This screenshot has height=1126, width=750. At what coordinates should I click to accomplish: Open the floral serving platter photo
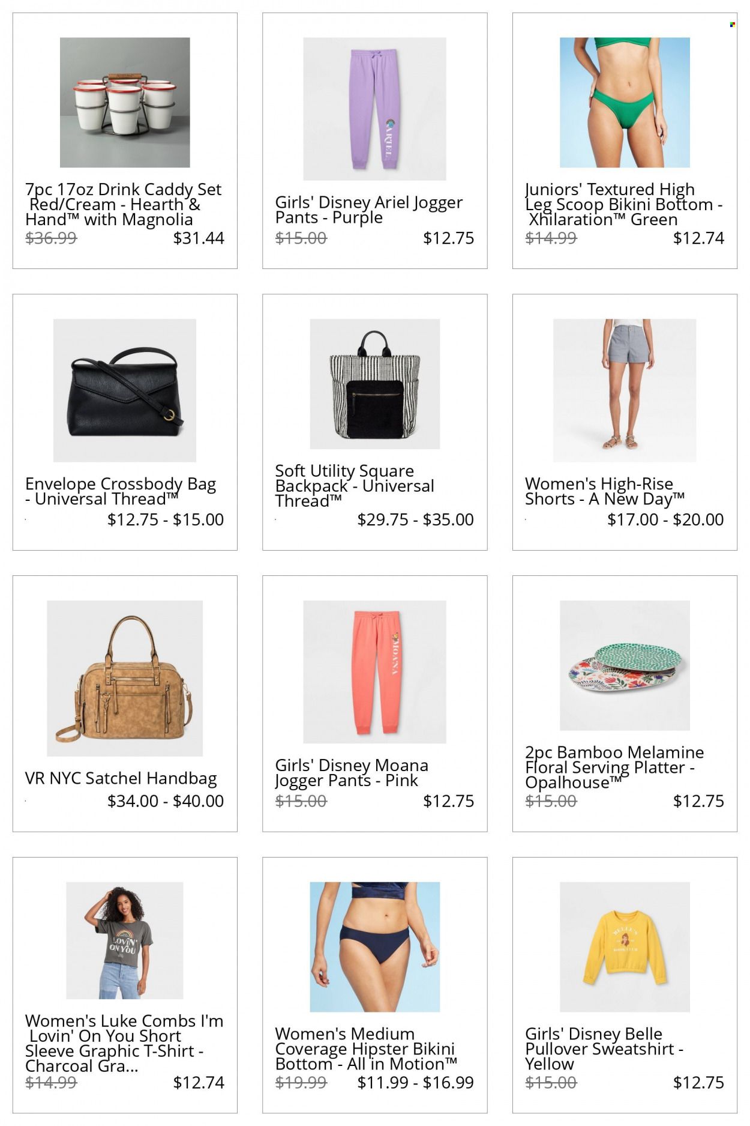tap(625, 665)
